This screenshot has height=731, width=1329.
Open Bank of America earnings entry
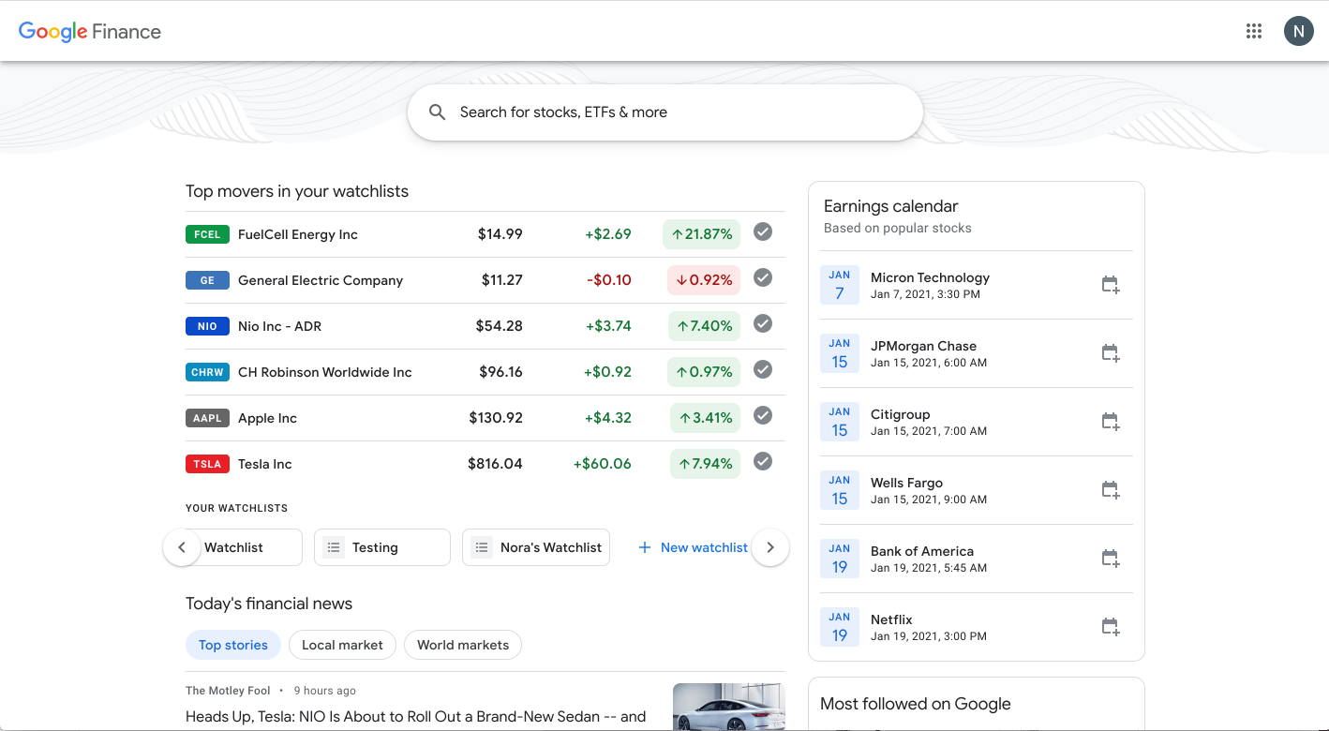(977, 559)
